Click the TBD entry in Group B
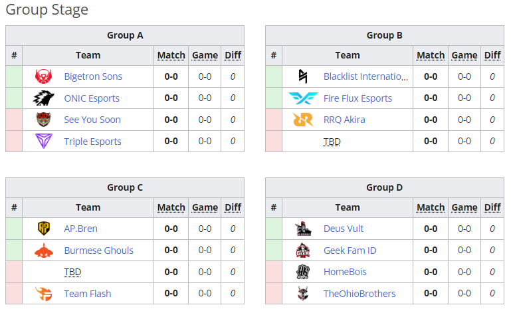The image size is (511, 309). click(x=332, y=142)
